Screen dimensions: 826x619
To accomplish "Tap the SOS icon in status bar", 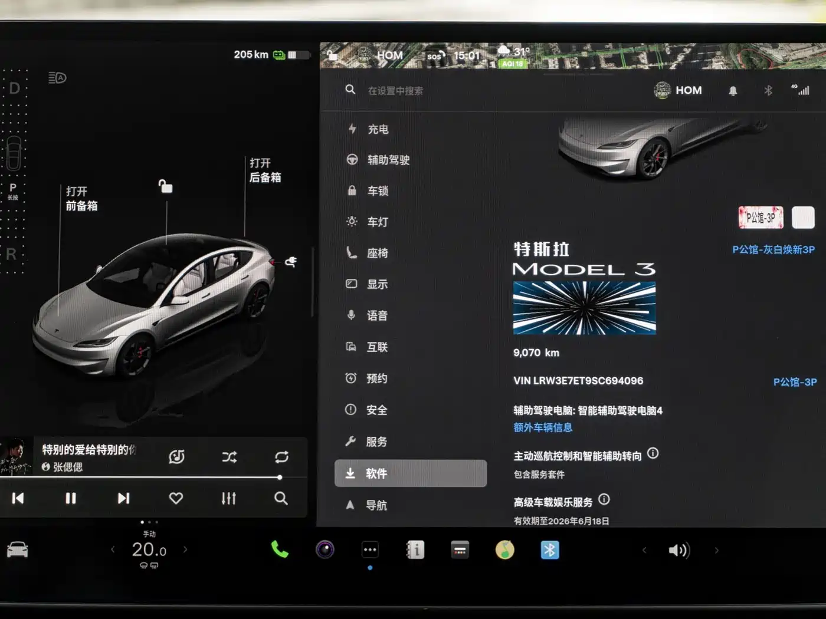I will tap(435, 56).
